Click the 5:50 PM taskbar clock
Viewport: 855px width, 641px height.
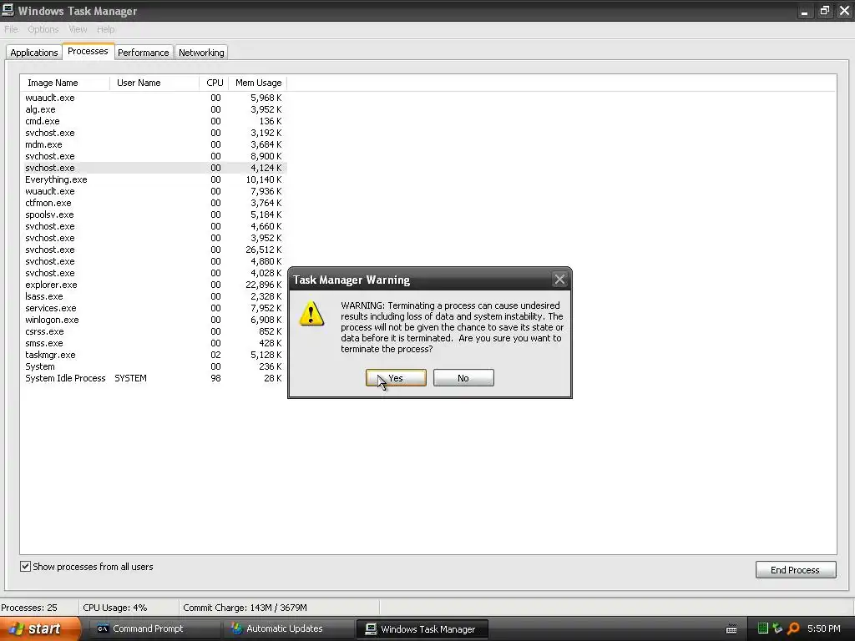click(824, 628)
